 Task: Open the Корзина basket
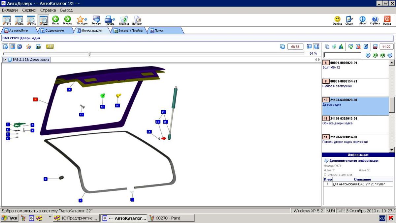point(124,20)
